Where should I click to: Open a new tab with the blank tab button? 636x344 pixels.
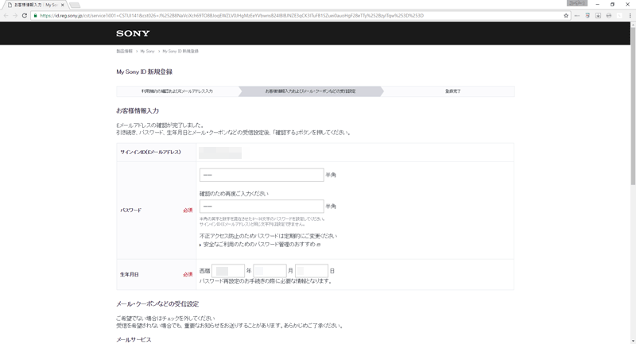75,6
